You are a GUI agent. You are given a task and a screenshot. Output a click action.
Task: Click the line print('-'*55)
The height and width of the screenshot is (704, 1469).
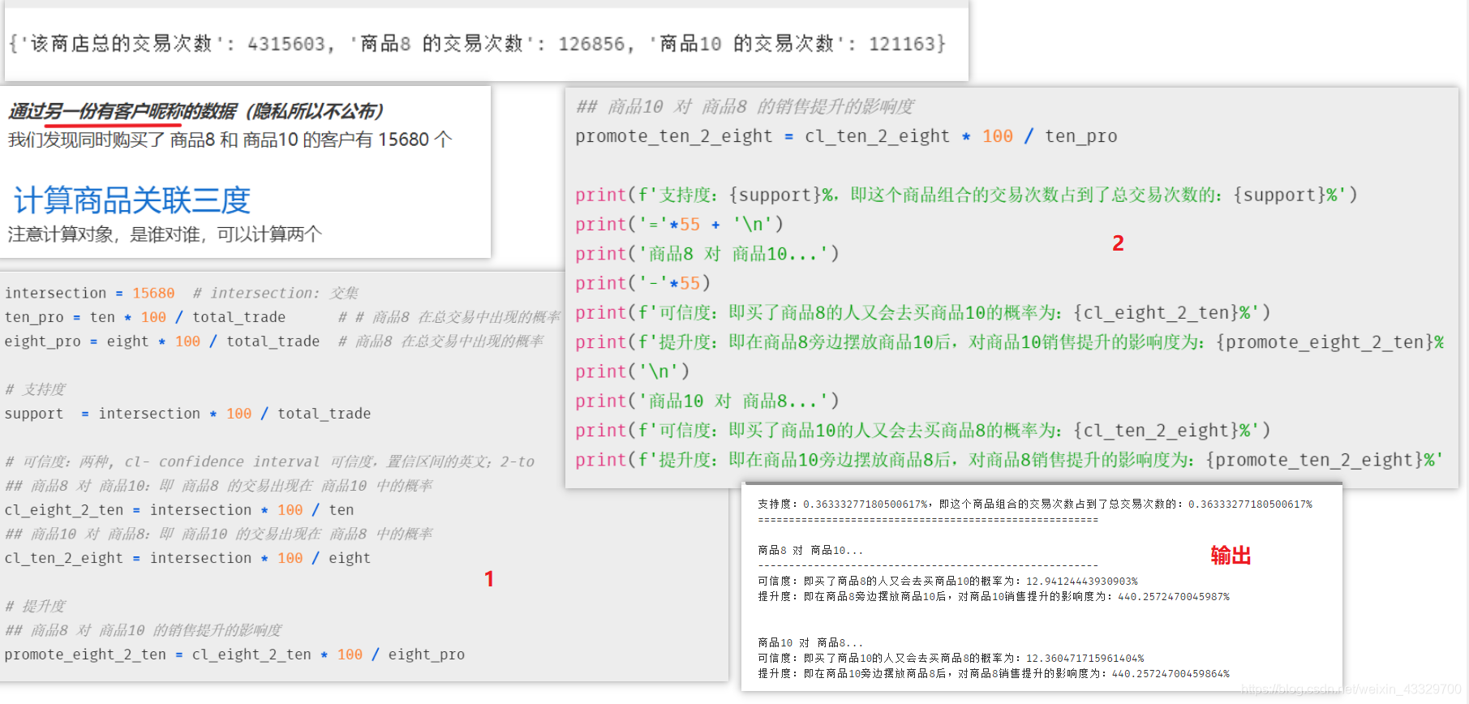(642, 283)
